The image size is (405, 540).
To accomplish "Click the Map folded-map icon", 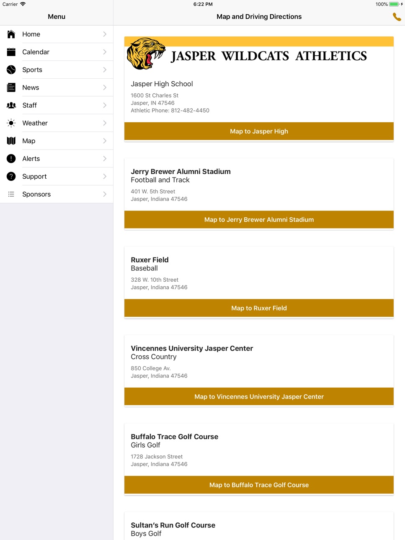I will coord(11,141).
